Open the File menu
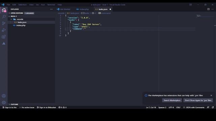This screenshot has height=121, width=216. coord(8,5)
